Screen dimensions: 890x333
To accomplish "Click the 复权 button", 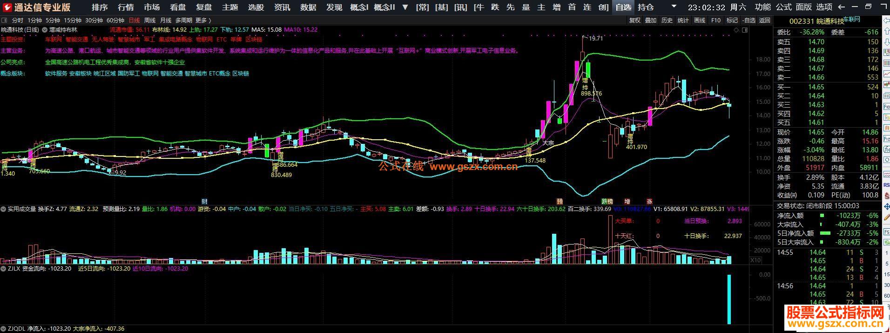I will (x=635, y=20).
